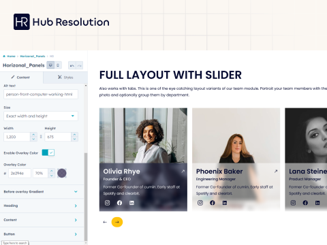Decrease overlay opacity stepper
The height and width of the screenshot is (245, 327).
tap(52, 176)
